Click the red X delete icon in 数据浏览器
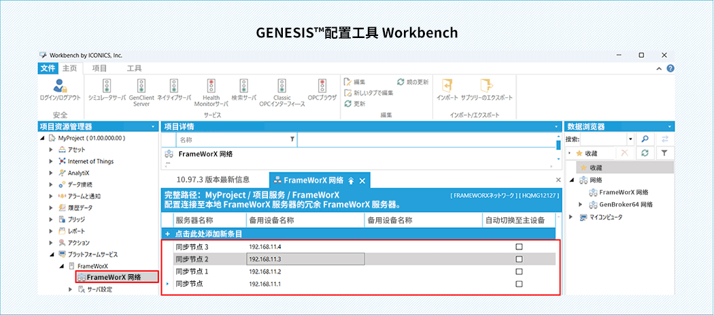 click(x=625, y=153)
